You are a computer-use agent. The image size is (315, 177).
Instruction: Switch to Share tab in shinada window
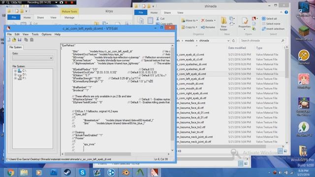coord(167,13)
